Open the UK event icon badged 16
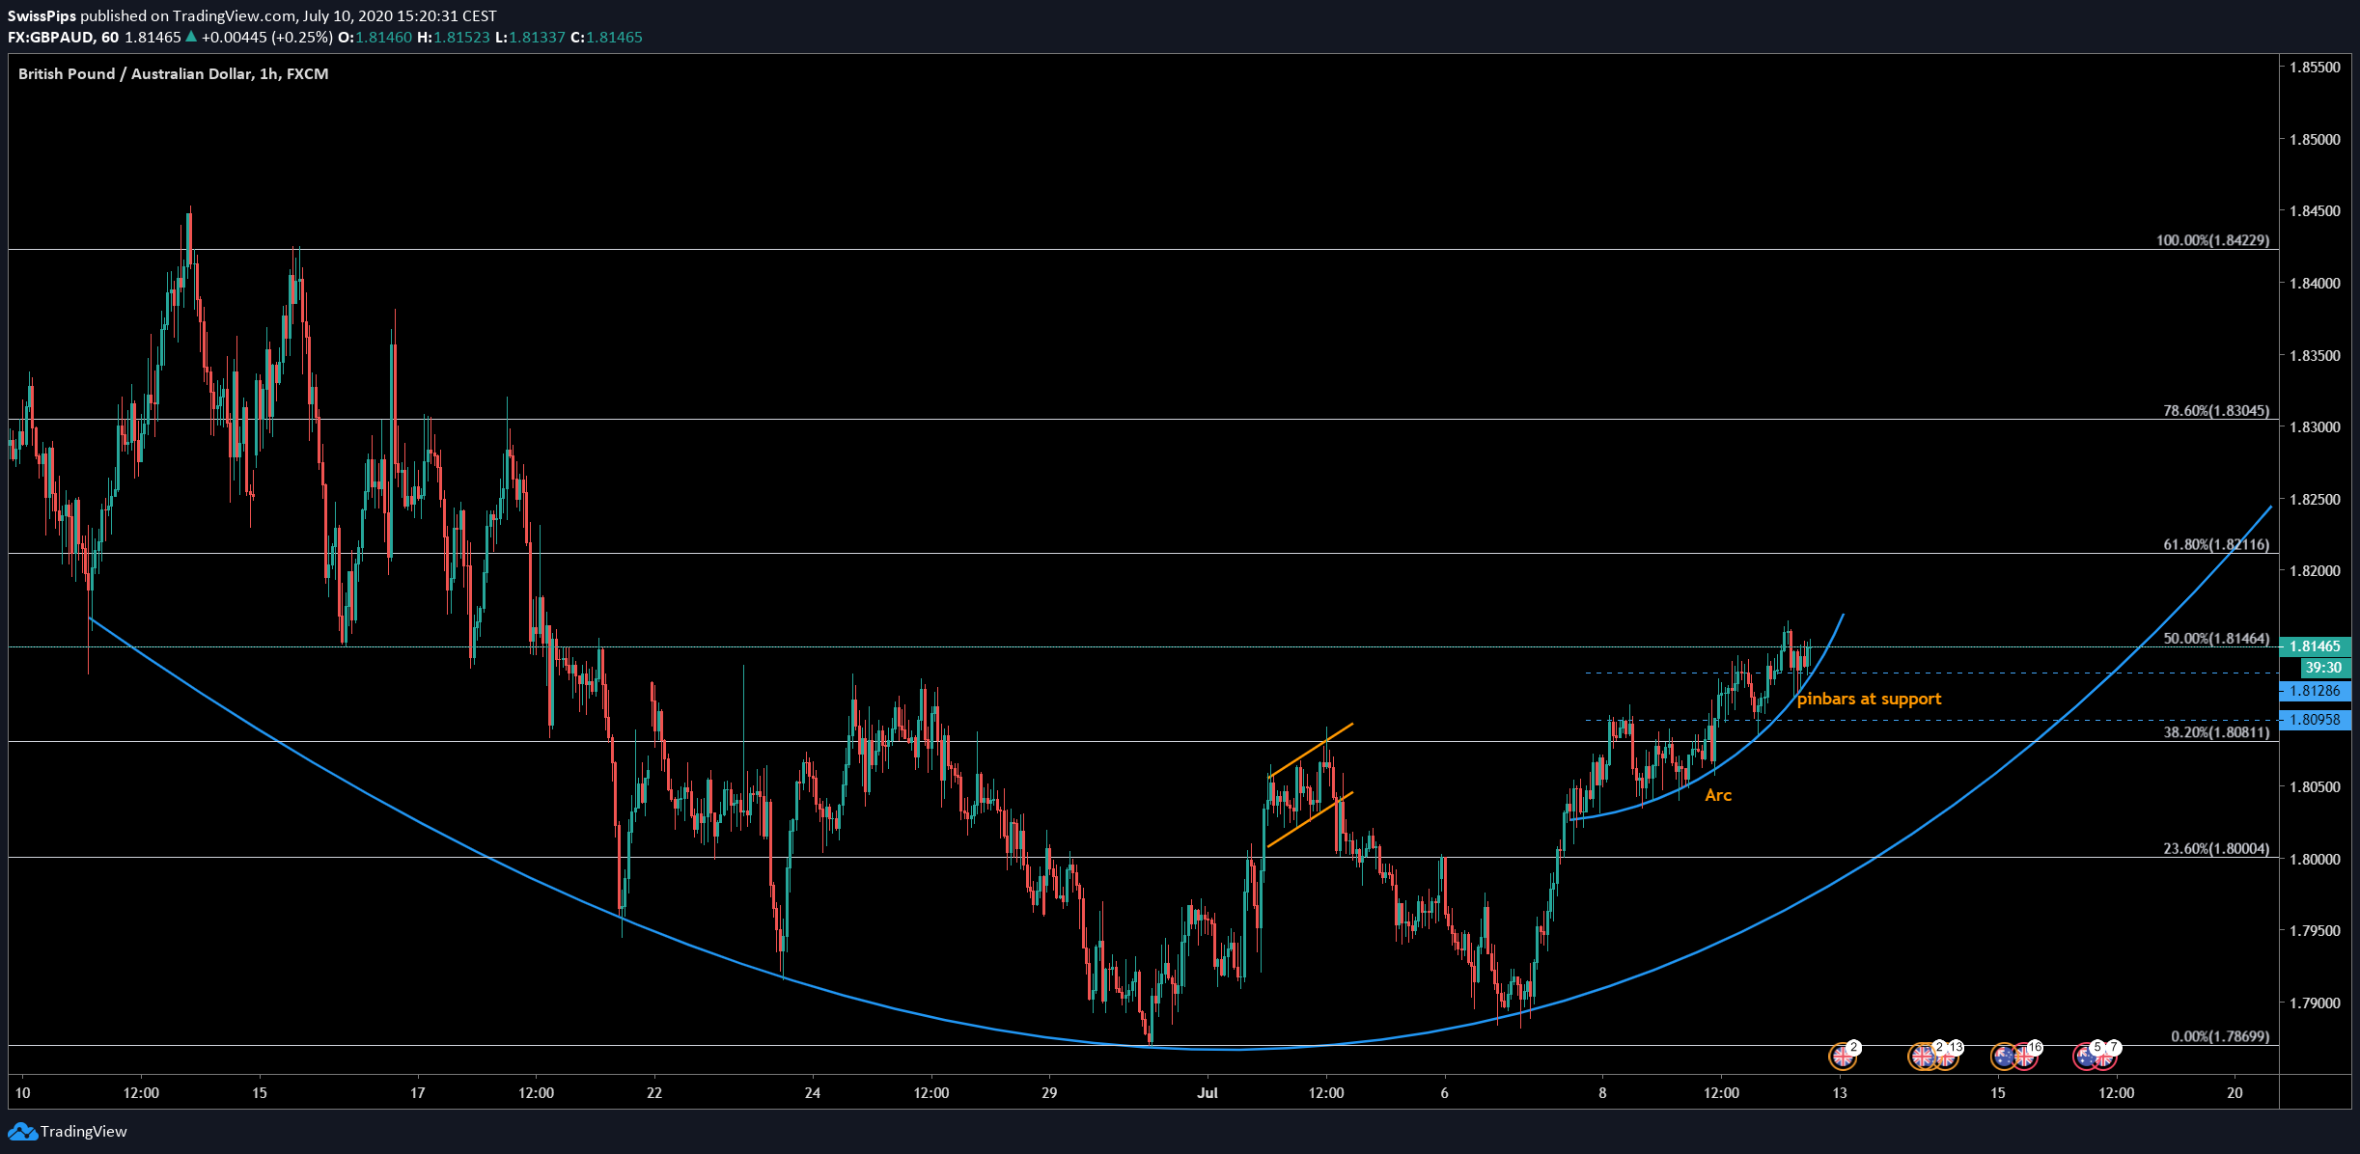This screenshot has width=2360, height=1154. [x=2025, y=1057]
